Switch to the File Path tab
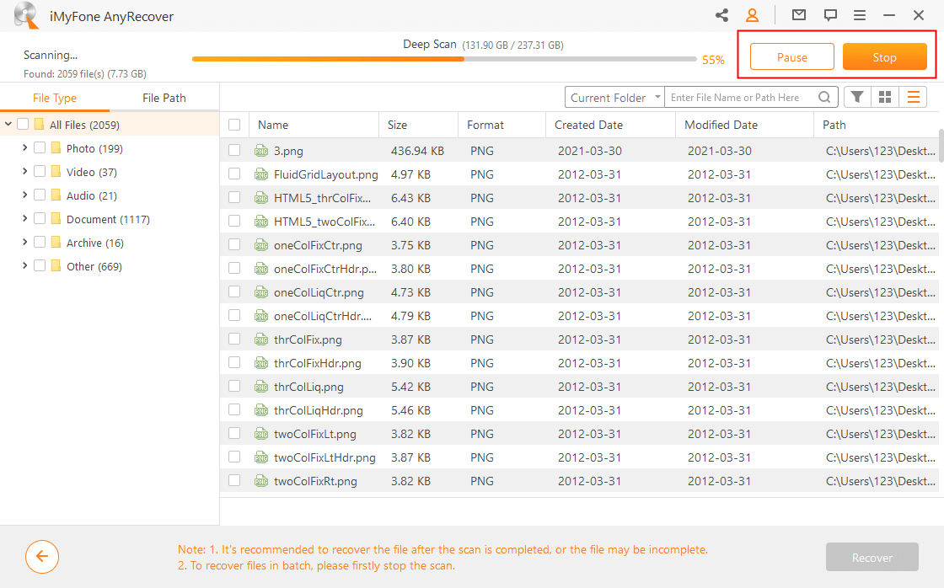944x588 pixels. (164, 97)
